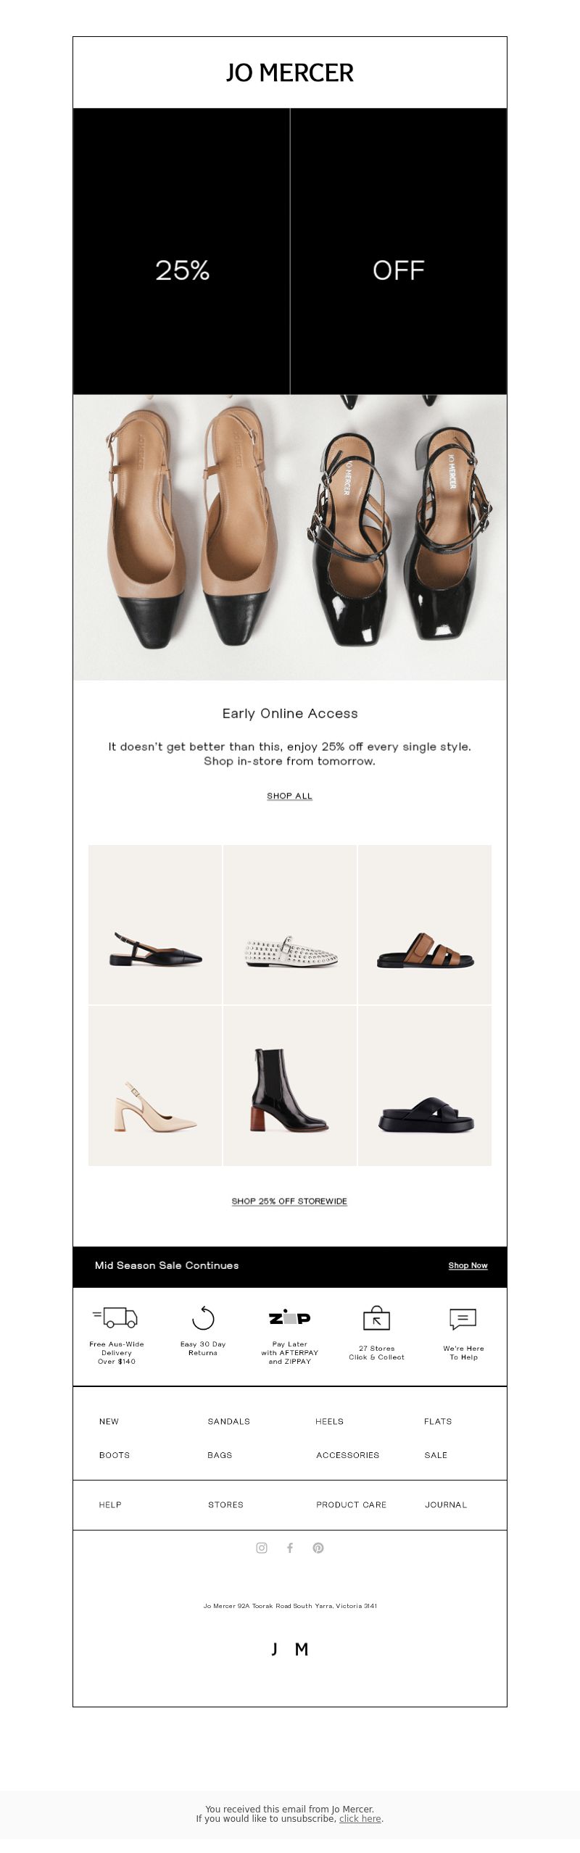Viewport: 580px width, 1853px height.
Task: Click the Click & Collect bag icon
Action: pos(376,1317)
